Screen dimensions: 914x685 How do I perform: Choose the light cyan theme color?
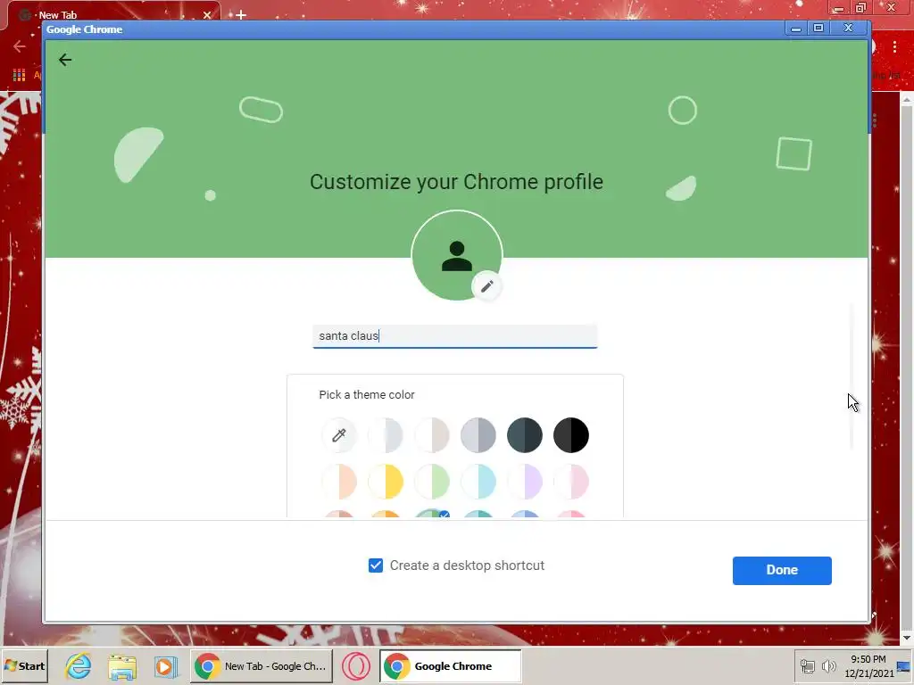pyautogui.click(x=478, y=482)
